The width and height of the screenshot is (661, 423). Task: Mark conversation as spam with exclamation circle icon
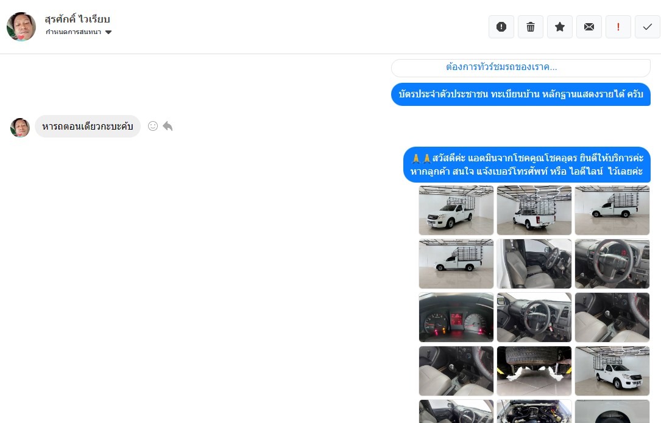coord(501,27)
